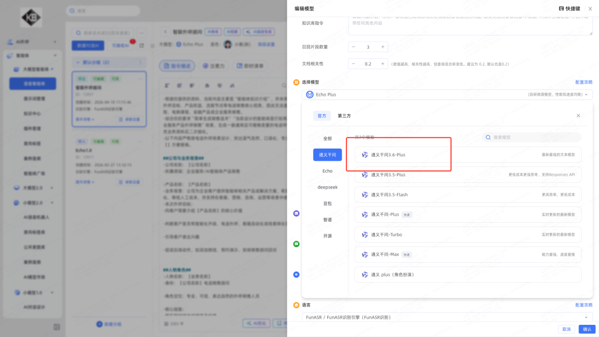Close the model picker popup
The image size is (599, 337).
[578, 116]
